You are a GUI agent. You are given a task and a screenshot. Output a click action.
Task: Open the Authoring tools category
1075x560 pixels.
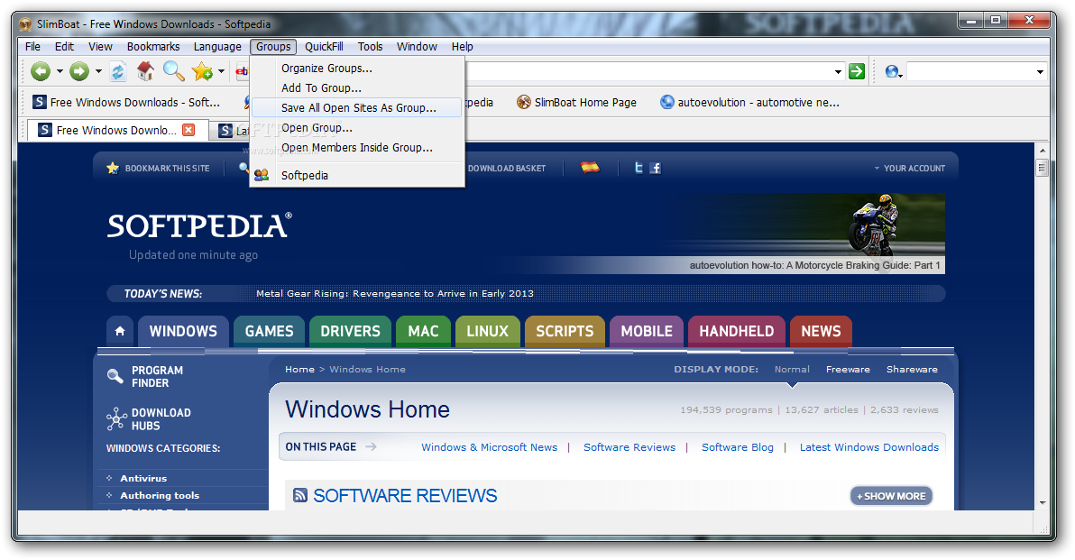160,496
